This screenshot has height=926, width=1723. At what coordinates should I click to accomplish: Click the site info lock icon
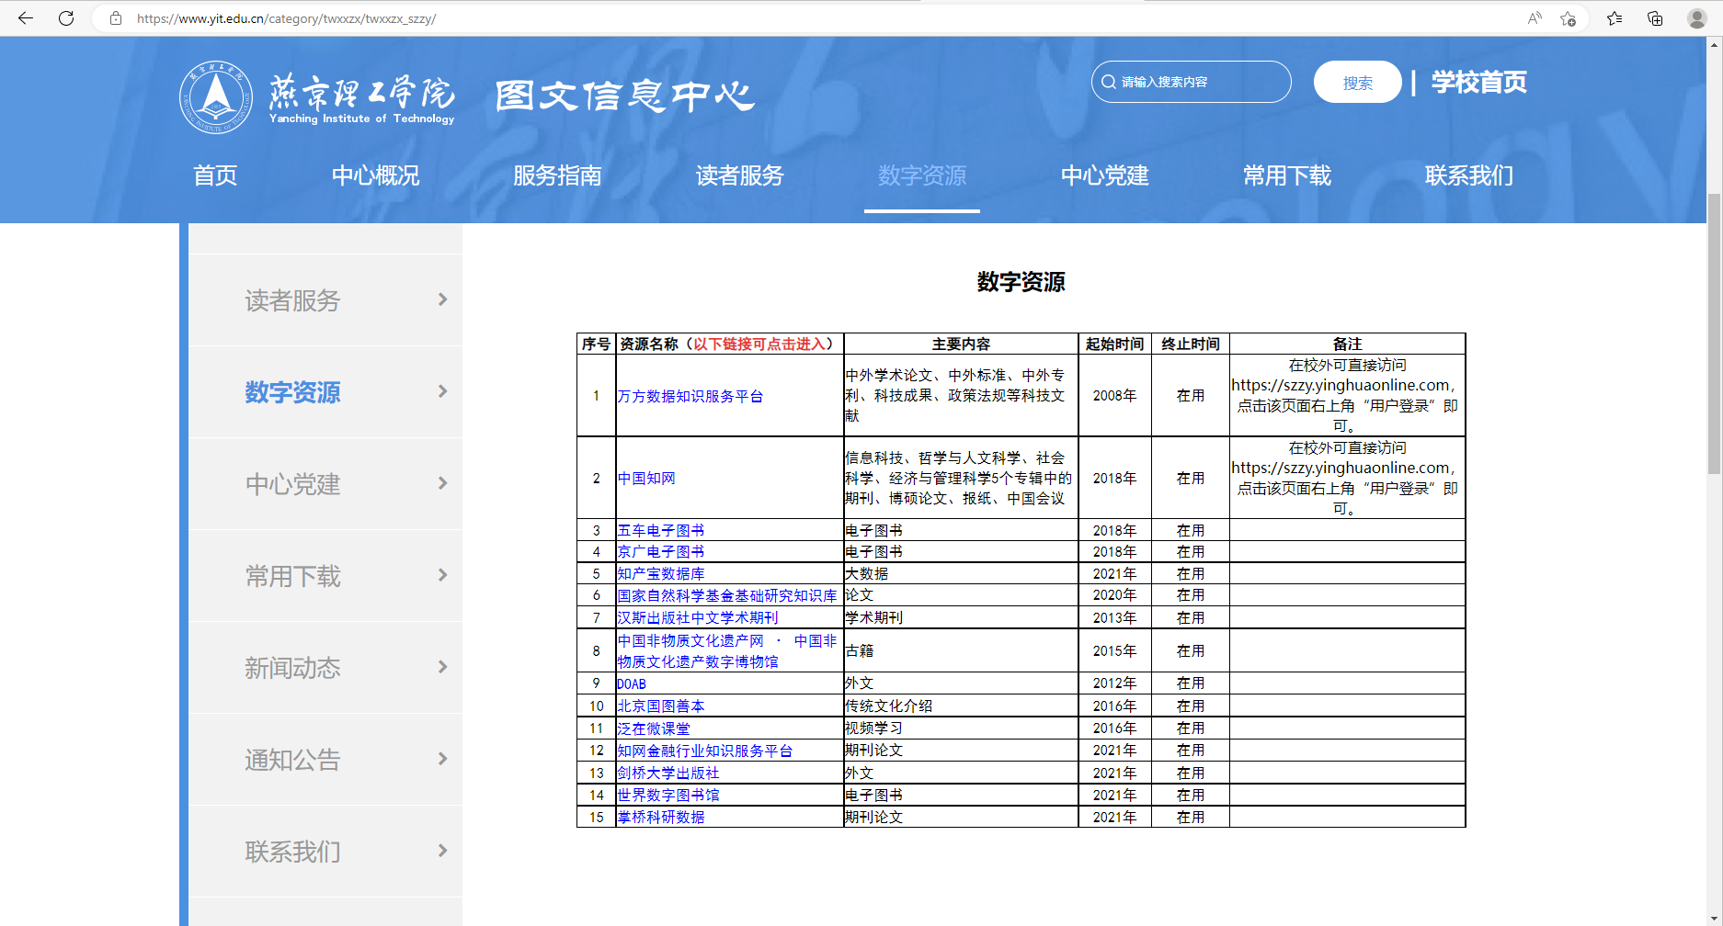coord(116,18)
